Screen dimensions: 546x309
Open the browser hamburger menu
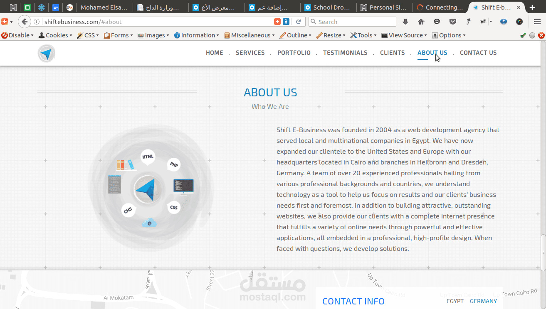(x=537, y=22)
